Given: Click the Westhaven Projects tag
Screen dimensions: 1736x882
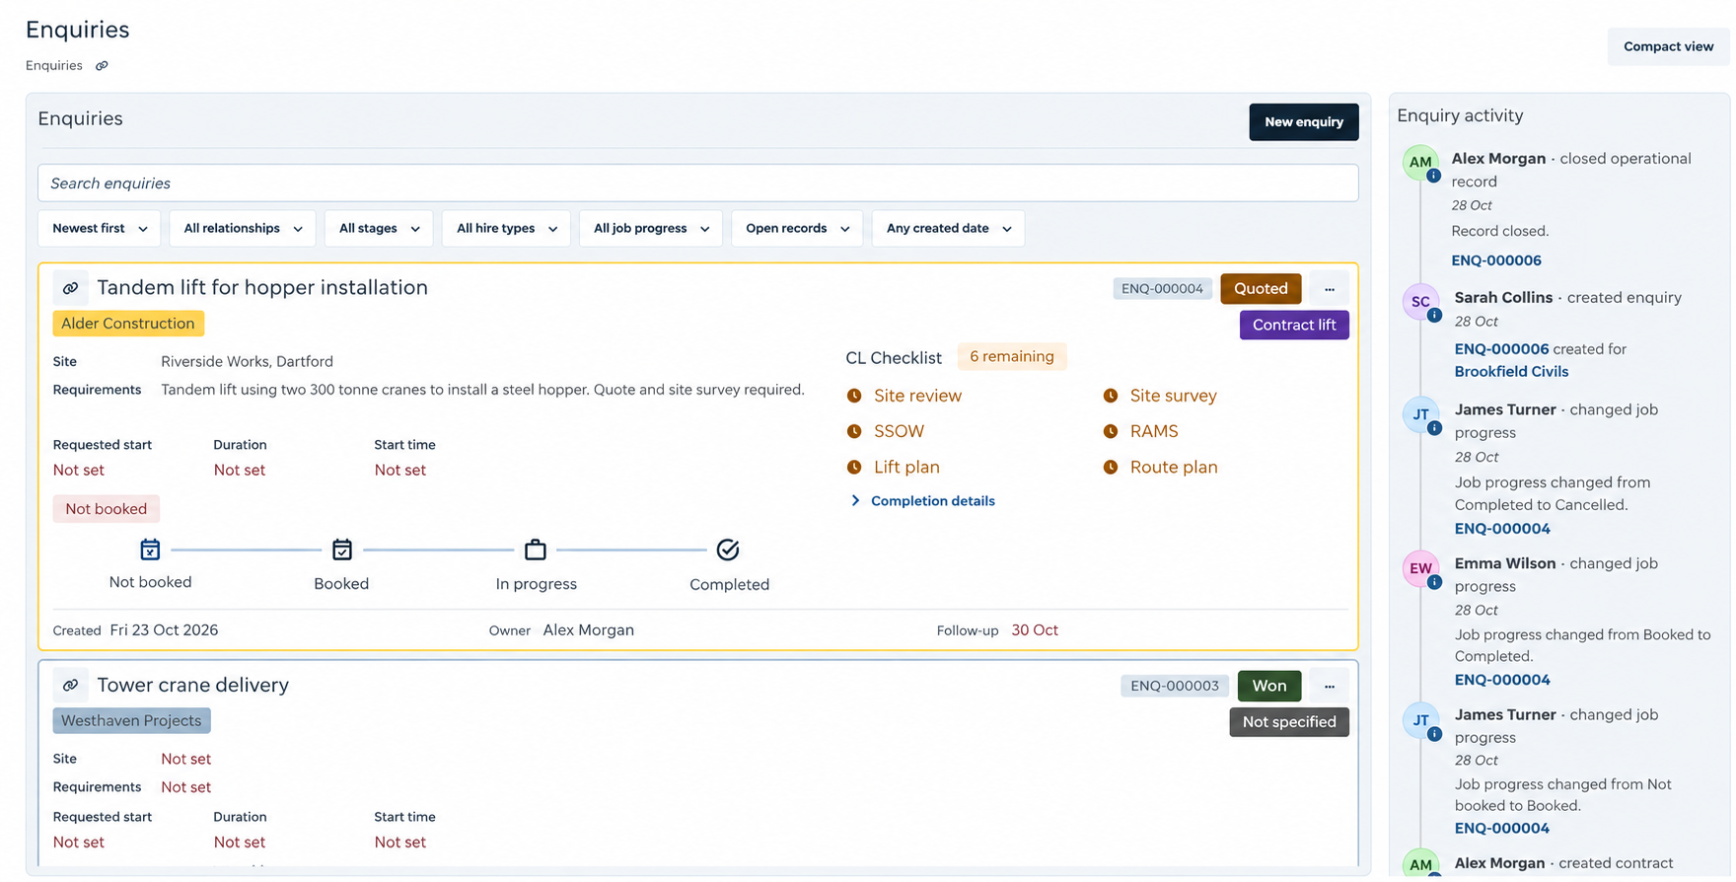Looking at the screenshot, I should (131, 721).
